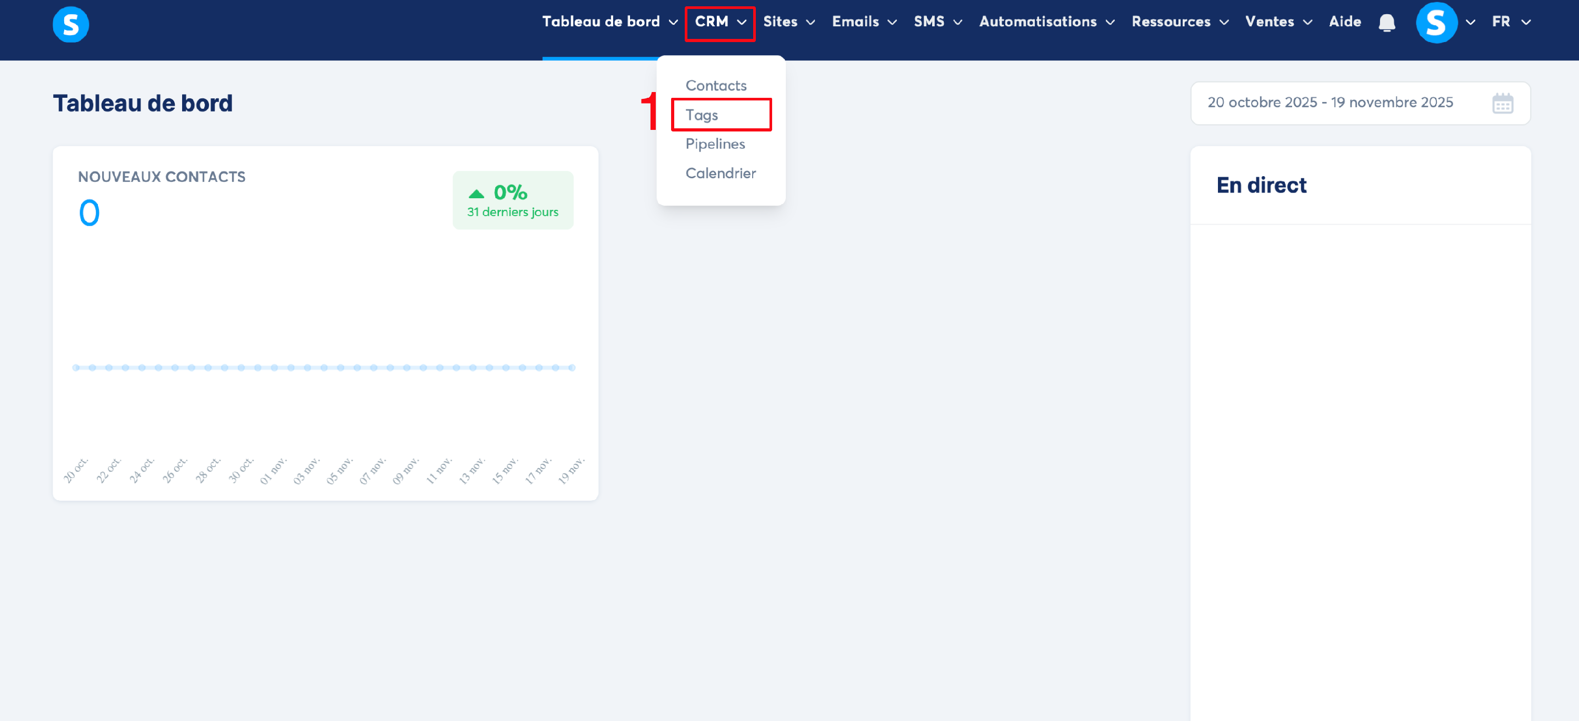
Task: Open the Ventes dropdown
Action: point(1278,22)
